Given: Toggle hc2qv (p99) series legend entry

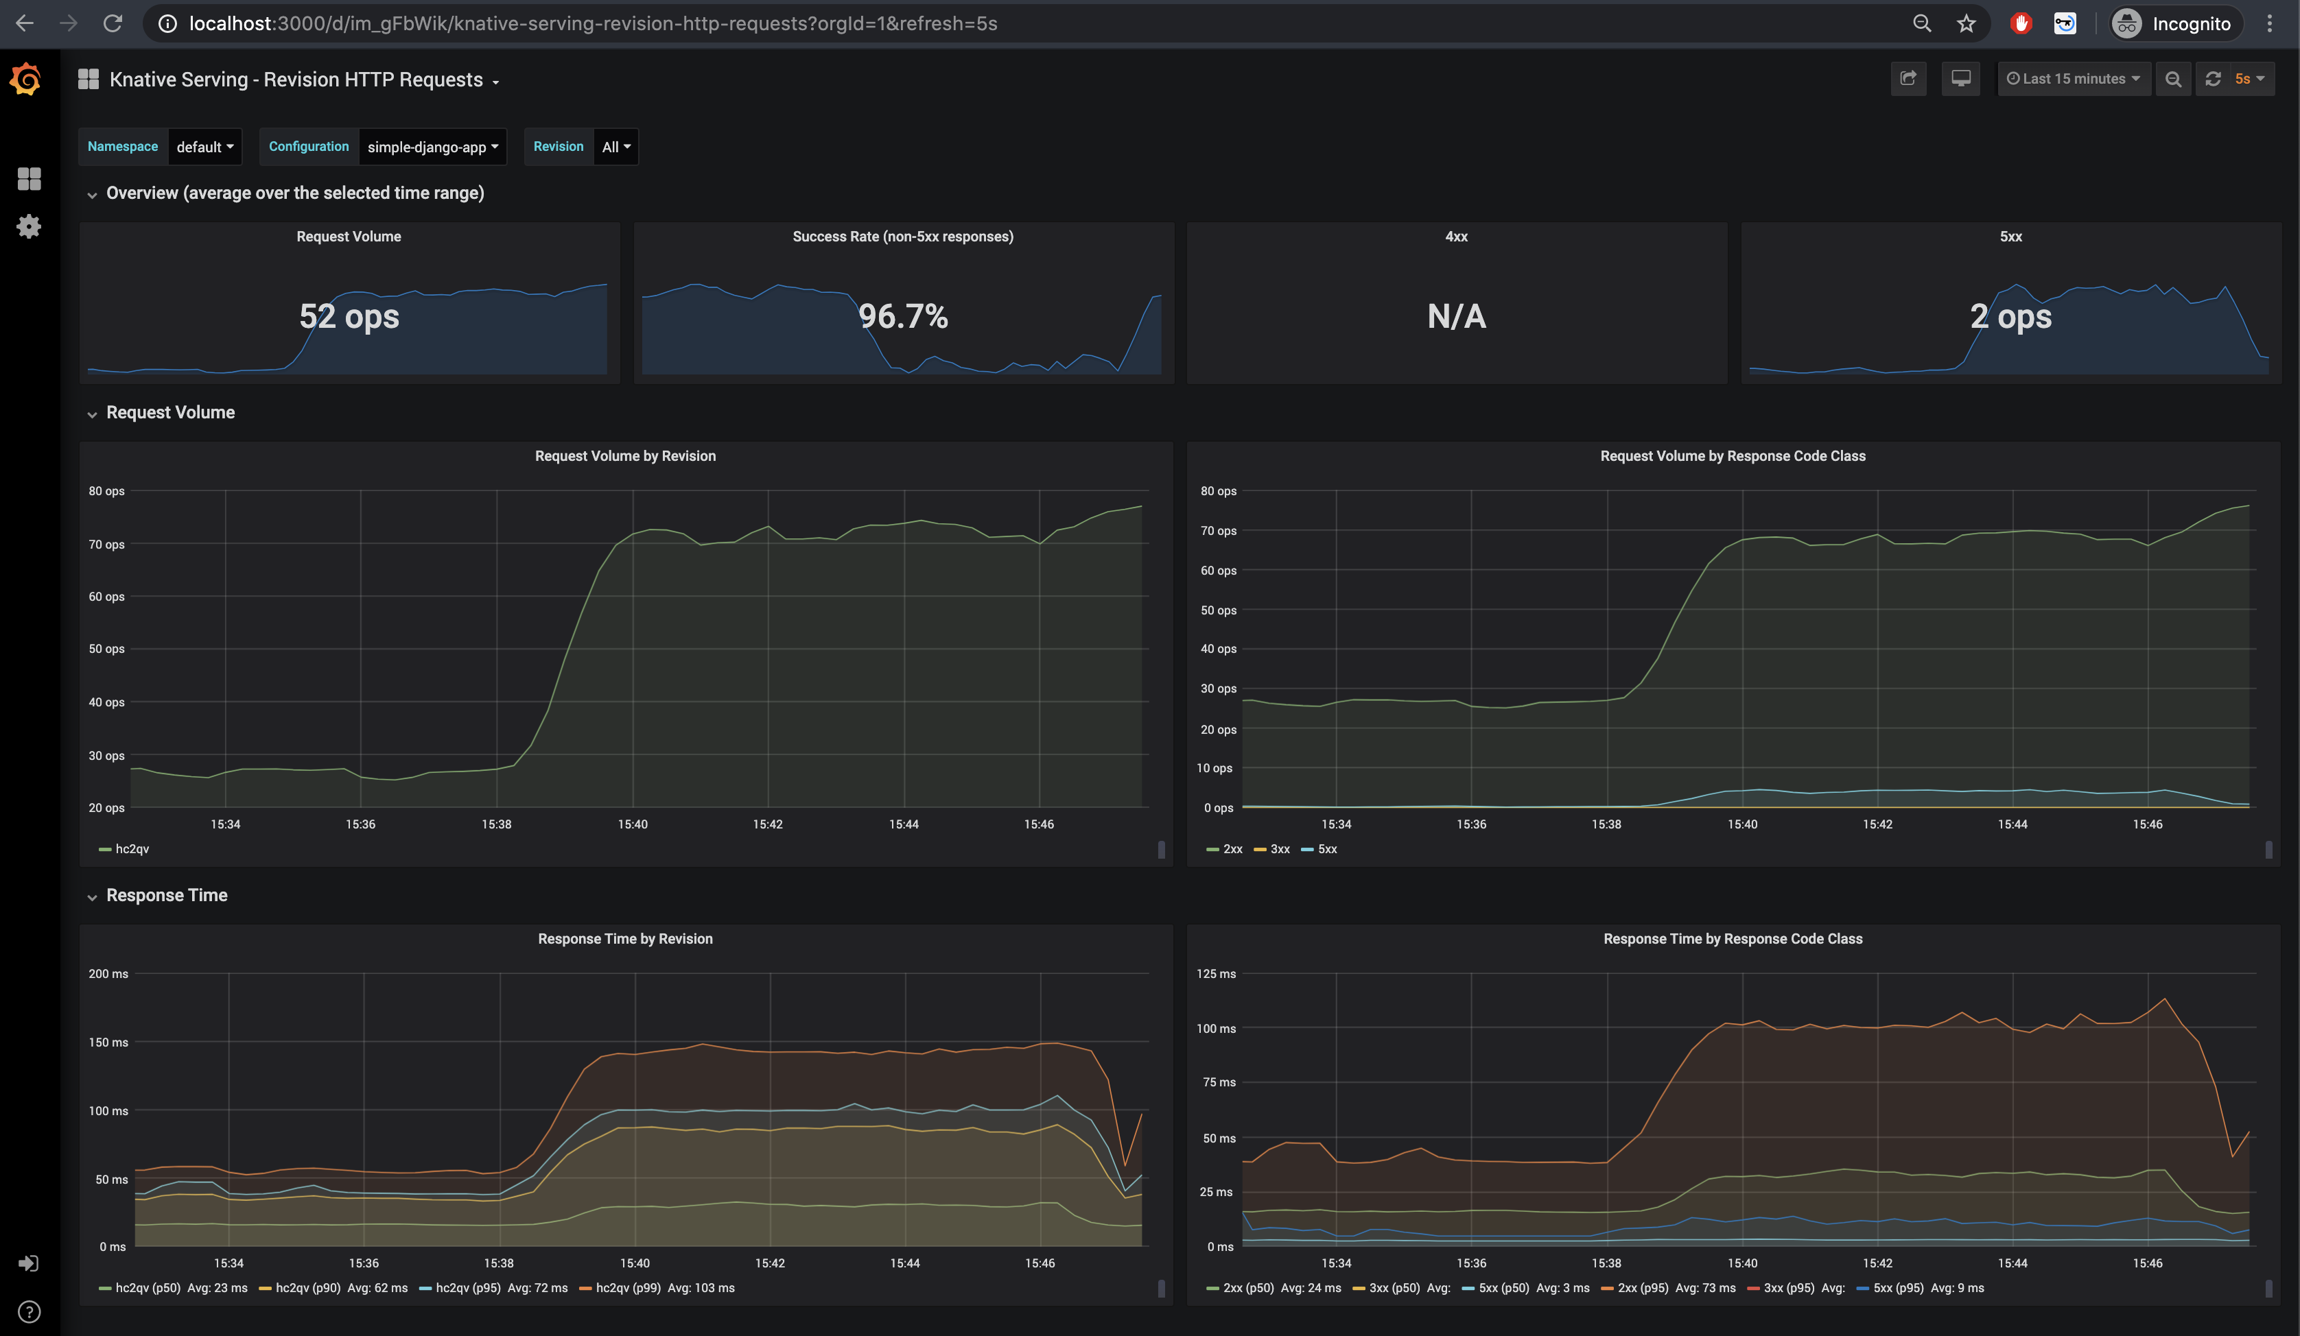Looking at the screenshot, I should click(x=627, y=1289).
